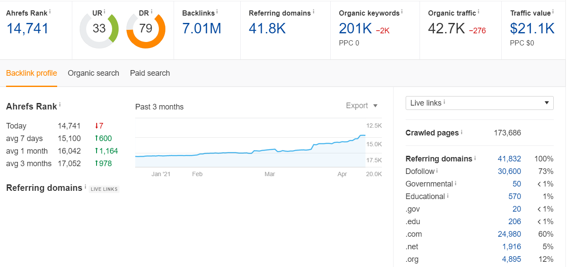Switch to the Organic search tab

(x=94, y=73)
